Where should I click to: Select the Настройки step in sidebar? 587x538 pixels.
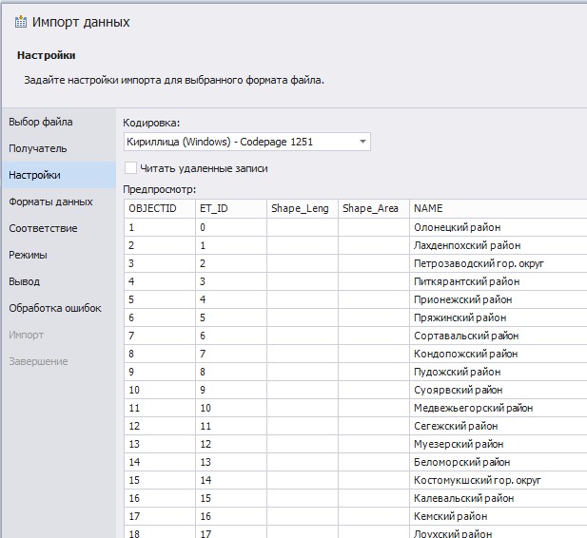(x=35, y=175)
